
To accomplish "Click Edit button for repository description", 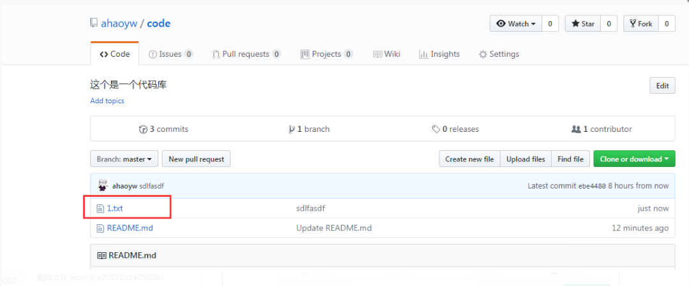I will pyautogui.click(x=662, y=86).
